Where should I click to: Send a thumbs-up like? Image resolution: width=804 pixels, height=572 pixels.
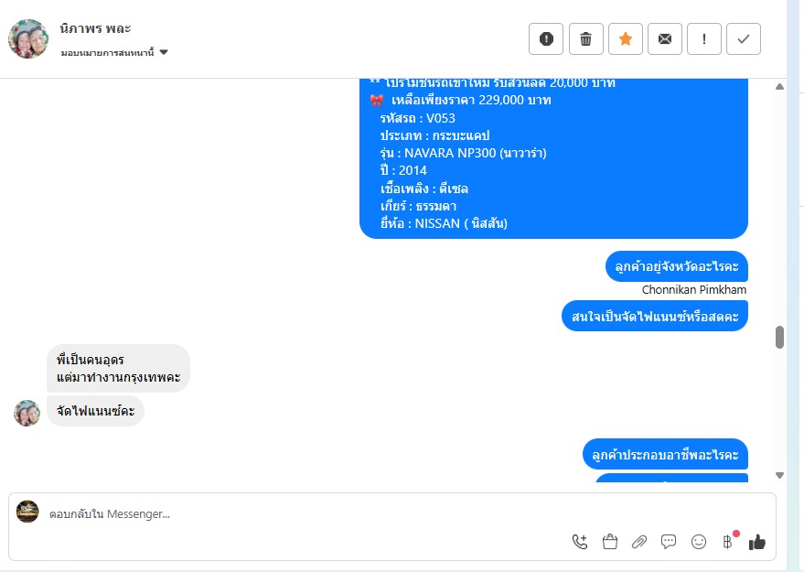pos(756,542)
